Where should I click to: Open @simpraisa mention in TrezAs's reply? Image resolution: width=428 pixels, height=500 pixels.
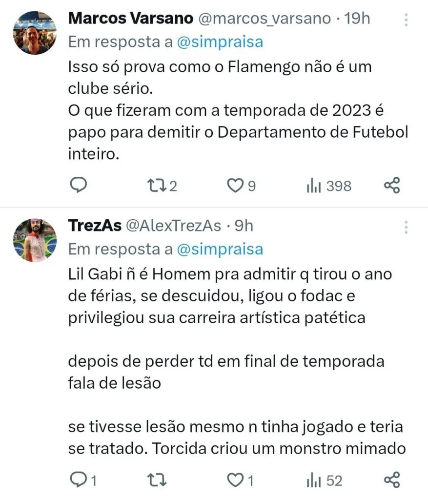click(219, 249)
